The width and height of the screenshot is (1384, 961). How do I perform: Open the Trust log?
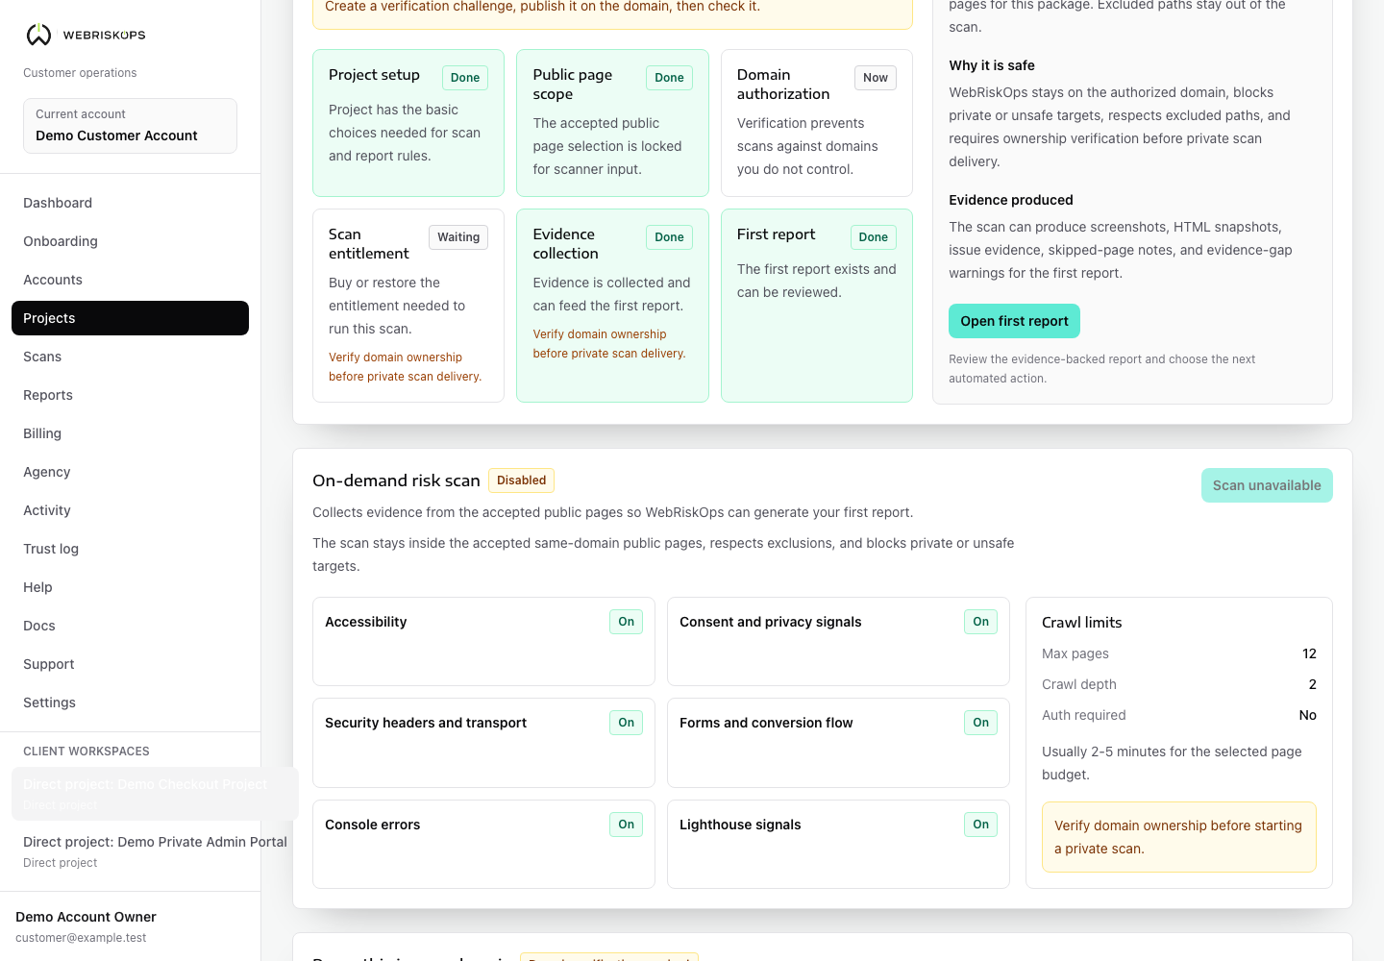pos(130,549)
